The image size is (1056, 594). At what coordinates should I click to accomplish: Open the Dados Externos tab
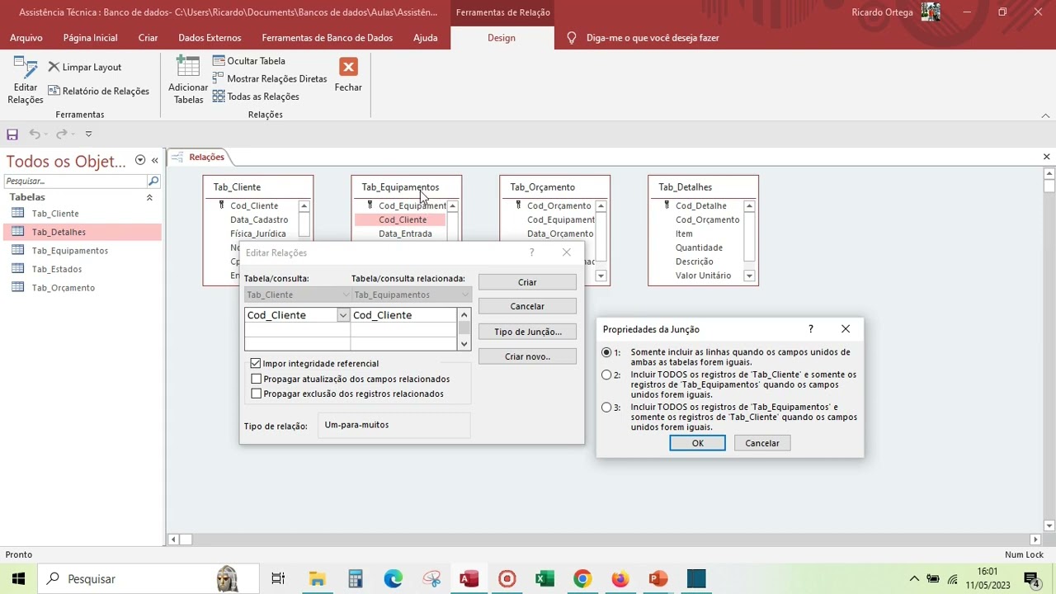pyautogui.click(x=210, y=38)
